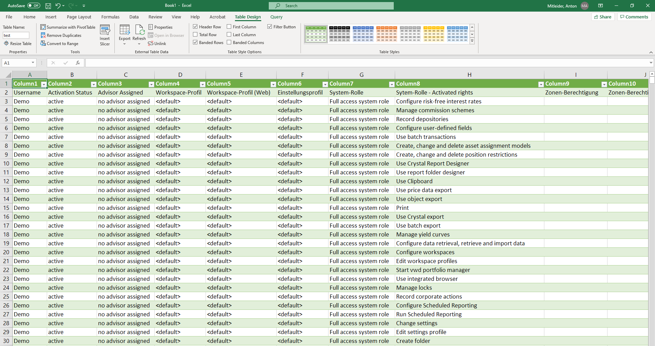Switch to the Formulas tab
The image size is (655, 346).
(110, 17)
